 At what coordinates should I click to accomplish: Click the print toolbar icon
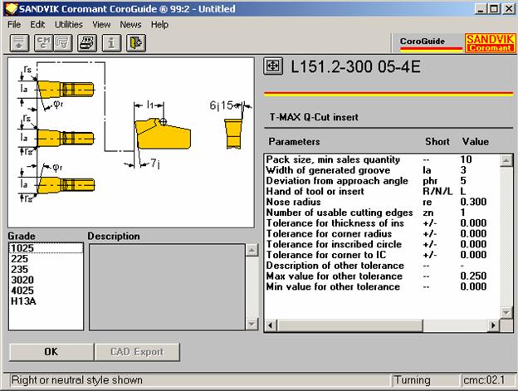click(87, 43)
